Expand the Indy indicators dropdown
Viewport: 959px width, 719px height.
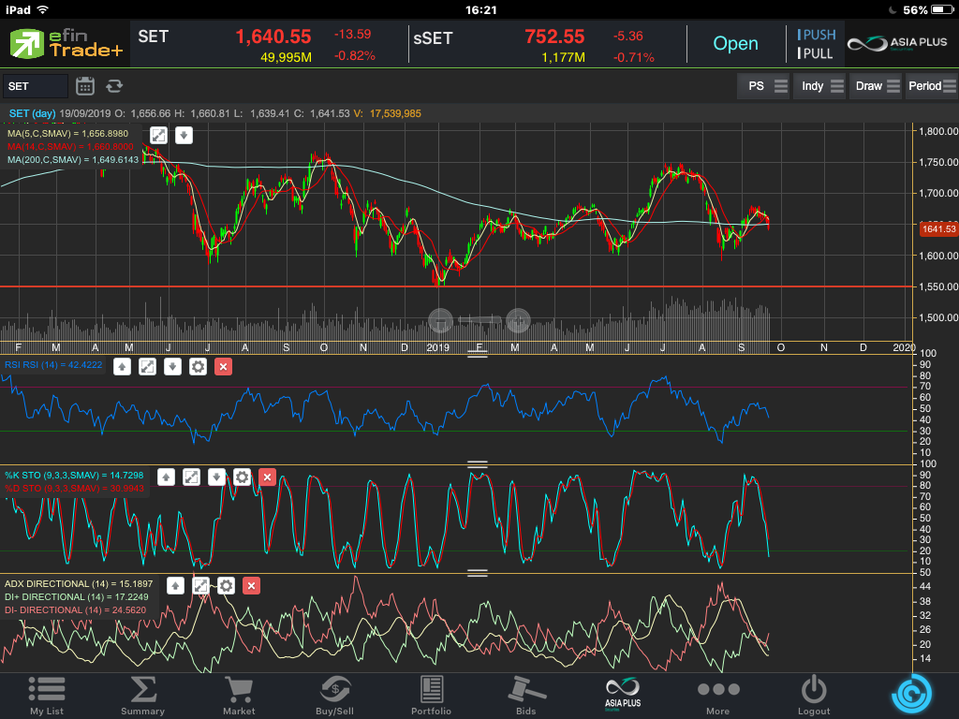(x=820, y=86)
